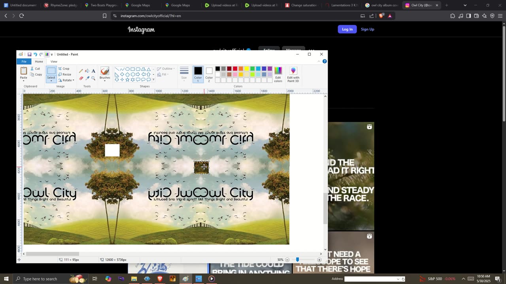Click the Paint horizontal scrollbar thumb
Viewport: 506px width, 284px height.
coord(52,254)
